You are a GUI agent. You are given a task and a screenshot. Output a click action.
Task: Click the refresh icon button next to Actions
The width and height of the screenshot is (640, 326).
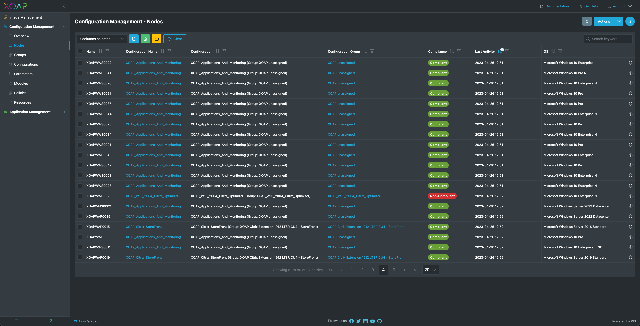pyautogui.click(x=587, y=21)
